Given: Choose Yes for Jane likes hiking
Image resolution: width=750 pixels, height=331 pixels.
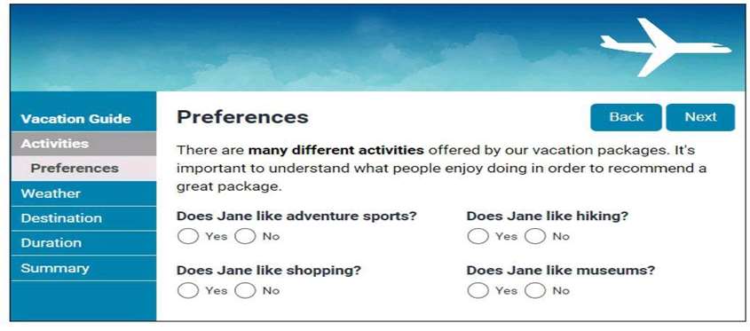Looking at the screenshot, I should [478, 236].
